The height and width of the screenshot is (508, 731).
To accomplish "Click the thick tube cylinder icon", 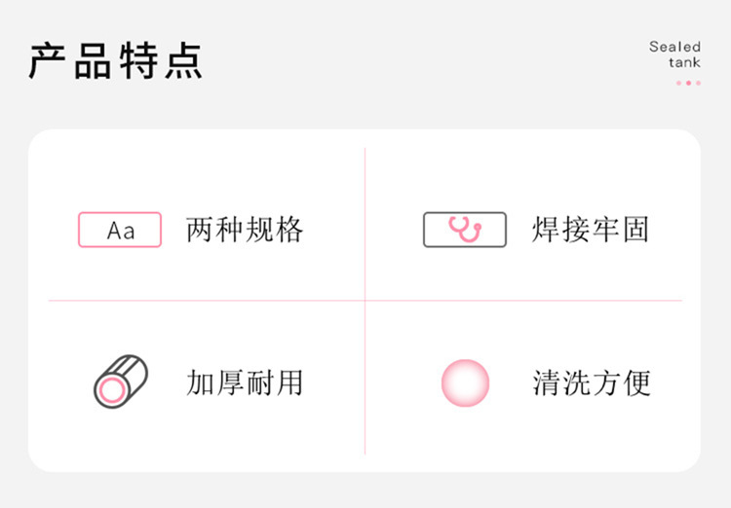I will (121, 381).
